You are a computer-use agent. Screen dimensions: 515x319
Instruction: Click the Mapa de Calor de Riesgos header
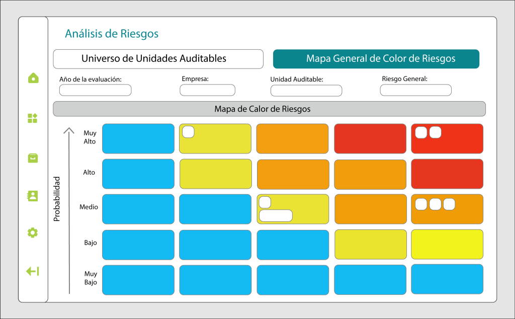coord(269,109)
